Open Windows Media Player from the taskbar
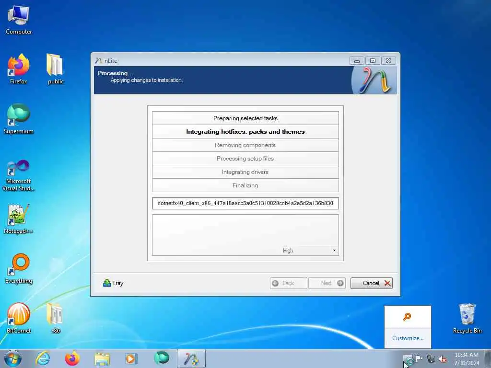Viewport: 491px width, 368px height. pos(131,358)
